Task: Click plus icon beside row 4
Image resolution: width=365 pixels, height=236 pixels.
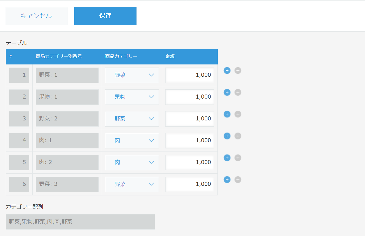Action: [227, 136]
